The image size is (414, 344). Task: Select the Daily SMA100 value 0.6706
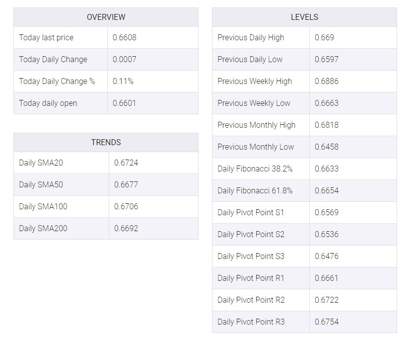[126, 206]
